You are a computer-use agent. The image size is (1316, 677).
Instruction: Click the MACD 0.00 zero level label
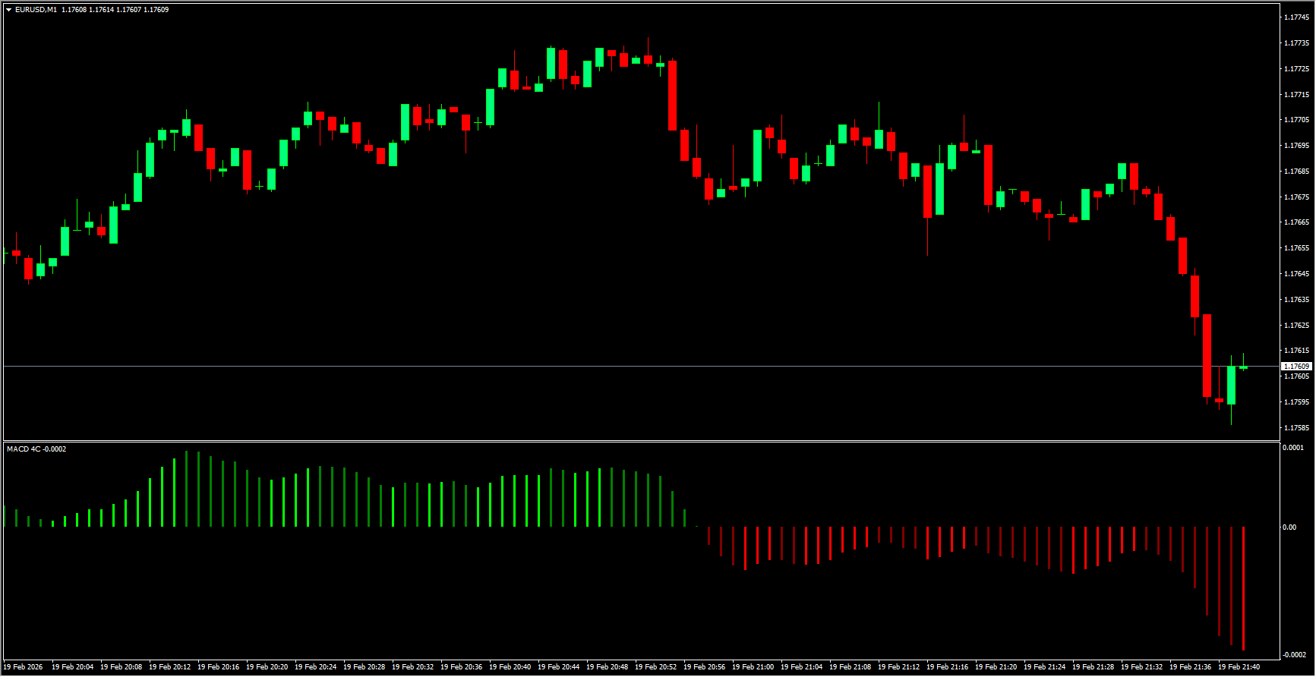(x=1289, y=527)
